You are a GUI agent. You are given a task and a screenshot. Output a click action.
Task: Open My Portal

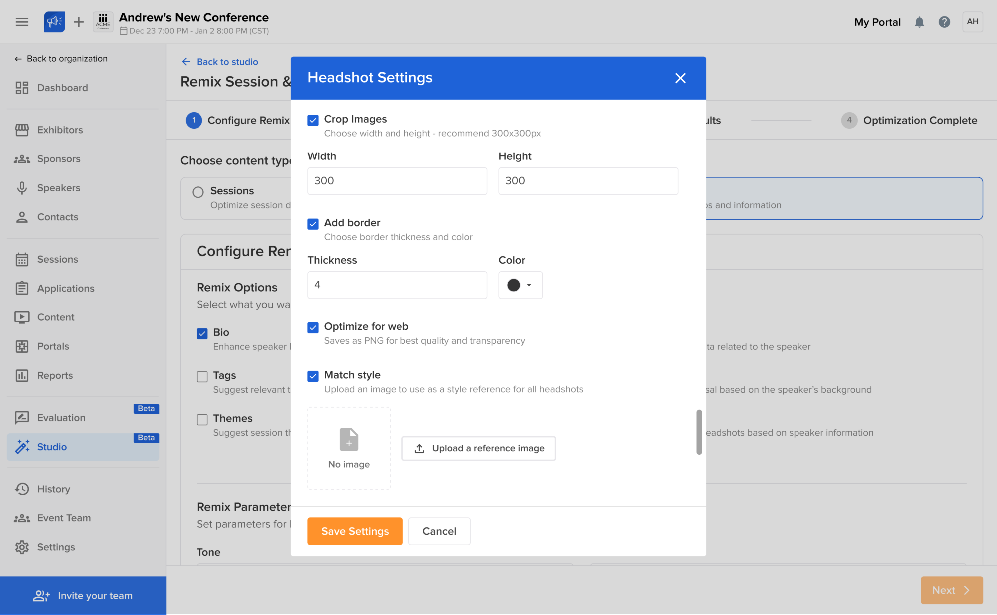(877, 22)
